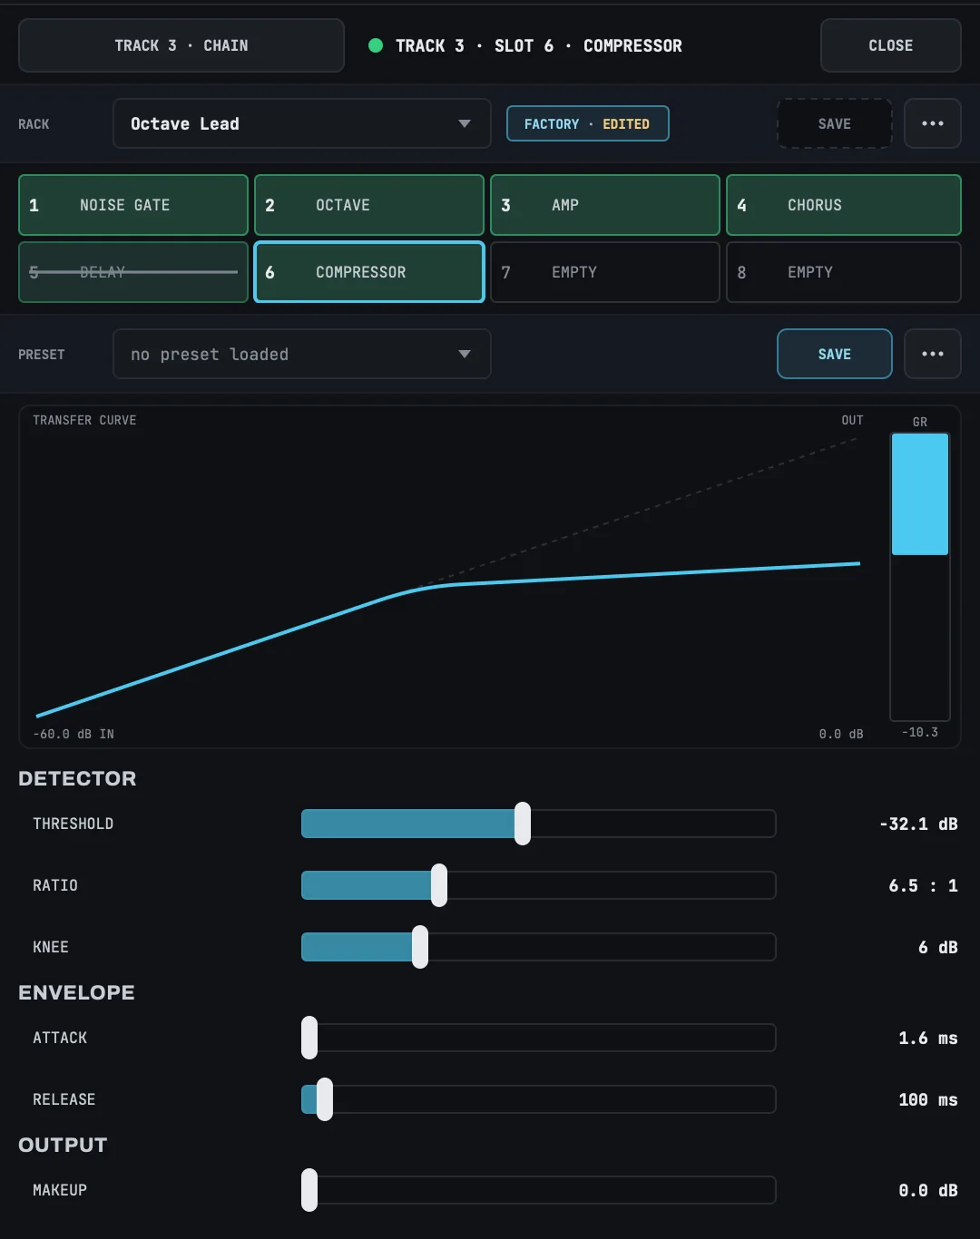
Task: Select the bypassed slot 5 Delay
Action: [x=133, y=272]
